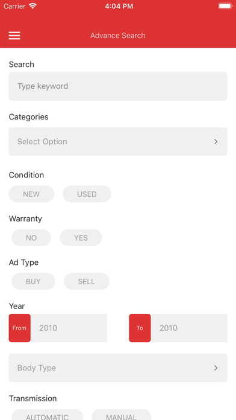Select the USED condition option
Screen dimensions: 236x420
click(x=87, y=194)
